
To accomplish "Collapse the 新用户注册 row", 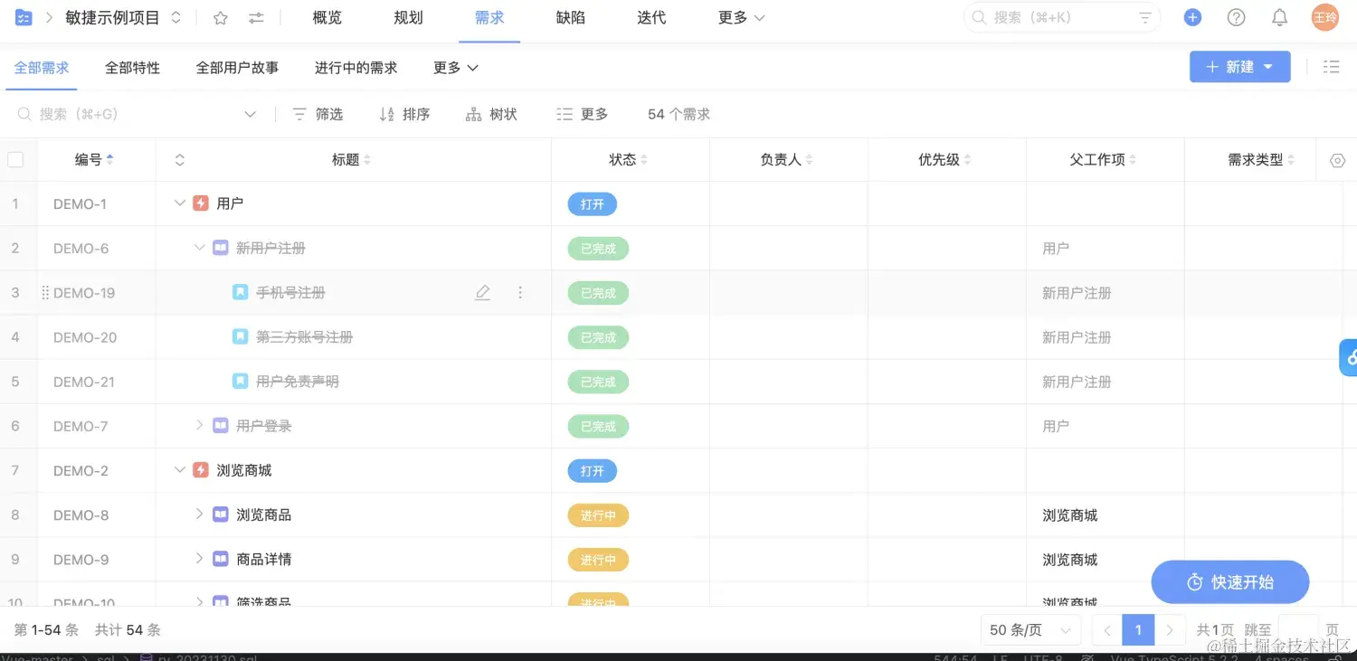I will 200,248.
